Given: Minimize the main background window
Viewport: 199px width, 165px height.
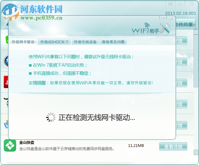Looking at the screenshot, I should point(180,4).
